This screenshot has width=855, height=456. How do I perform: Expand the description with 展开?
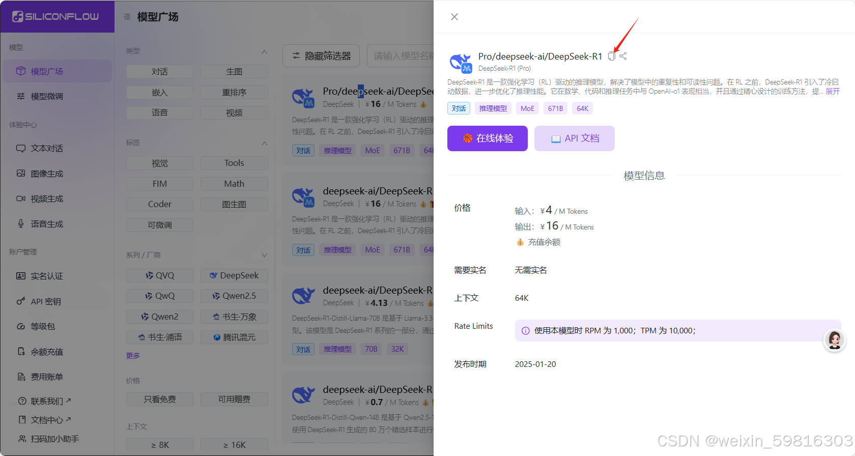[833, 92]
